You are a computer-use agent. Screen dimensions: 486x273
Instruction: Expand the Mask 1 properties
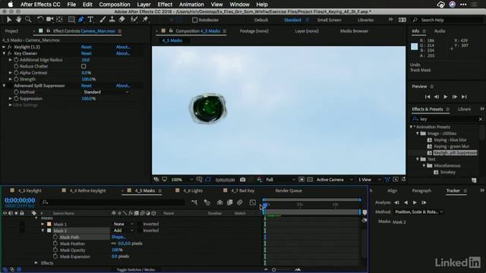pos(43,224)
